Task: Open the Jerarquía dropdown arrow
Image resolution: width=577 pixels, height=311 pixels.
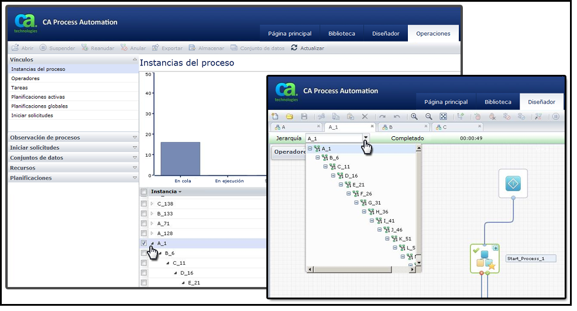Action: [x=365, y=138]
